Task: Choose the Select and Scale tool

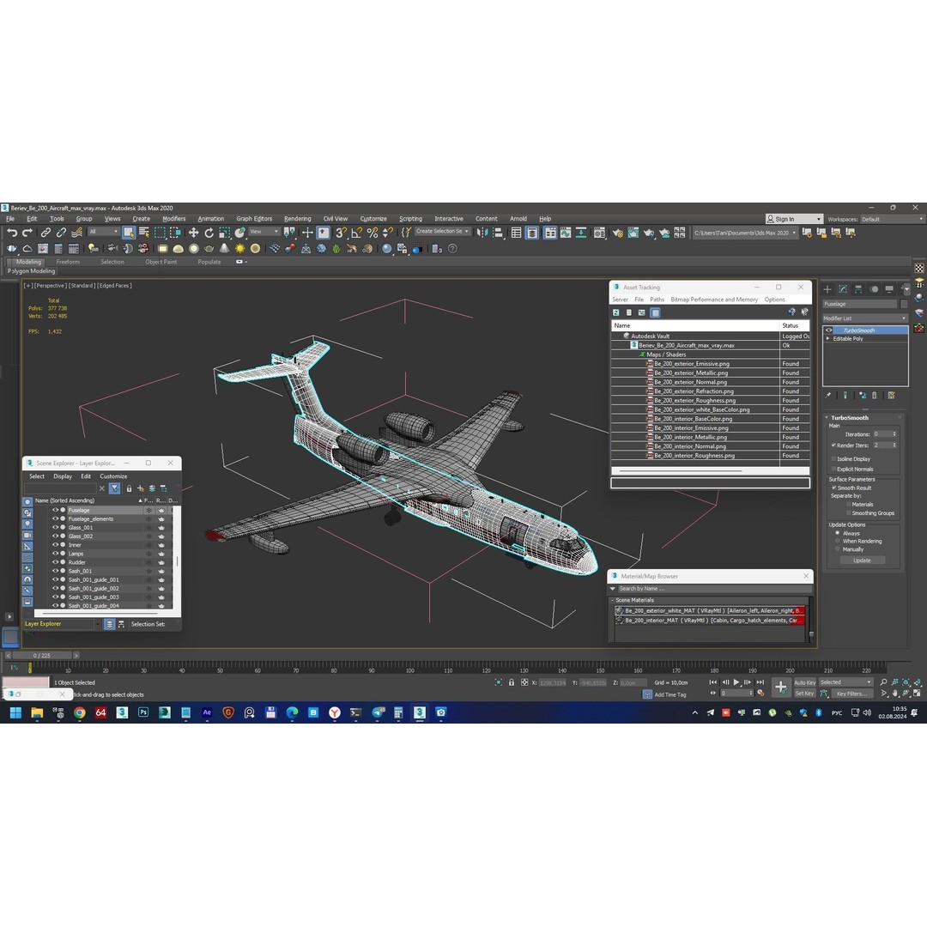Action: coord(224,233)
